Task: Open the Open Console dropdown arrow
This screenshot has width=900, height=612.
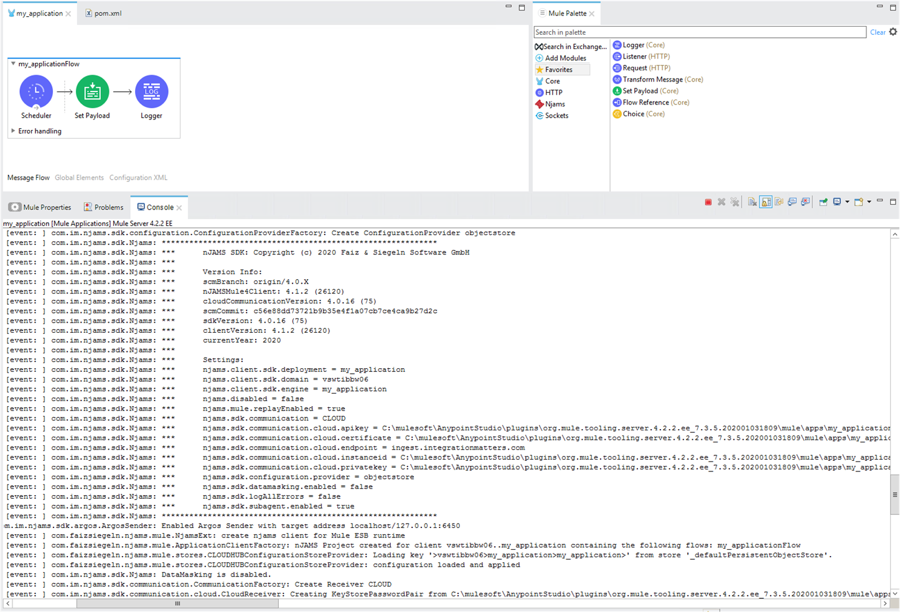Action: click(869, 202)
